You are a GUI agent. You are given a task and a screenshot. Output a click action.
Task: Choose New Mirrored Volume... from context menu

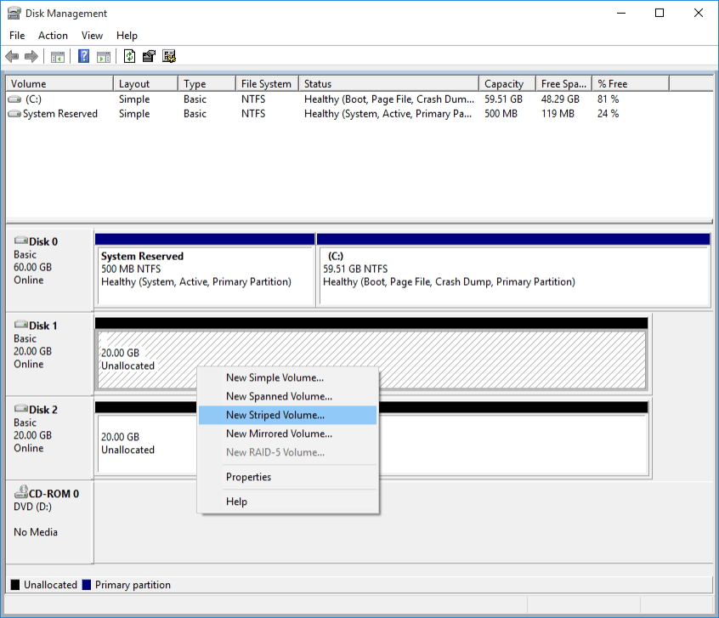[x=288, y=434]
